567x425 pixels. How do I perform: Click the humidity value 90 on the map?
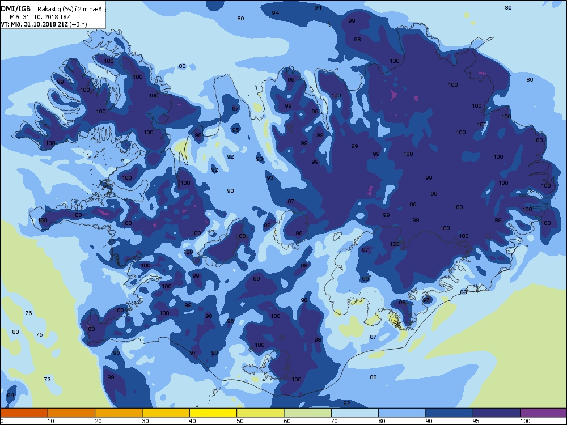click(x=230, y=190)
